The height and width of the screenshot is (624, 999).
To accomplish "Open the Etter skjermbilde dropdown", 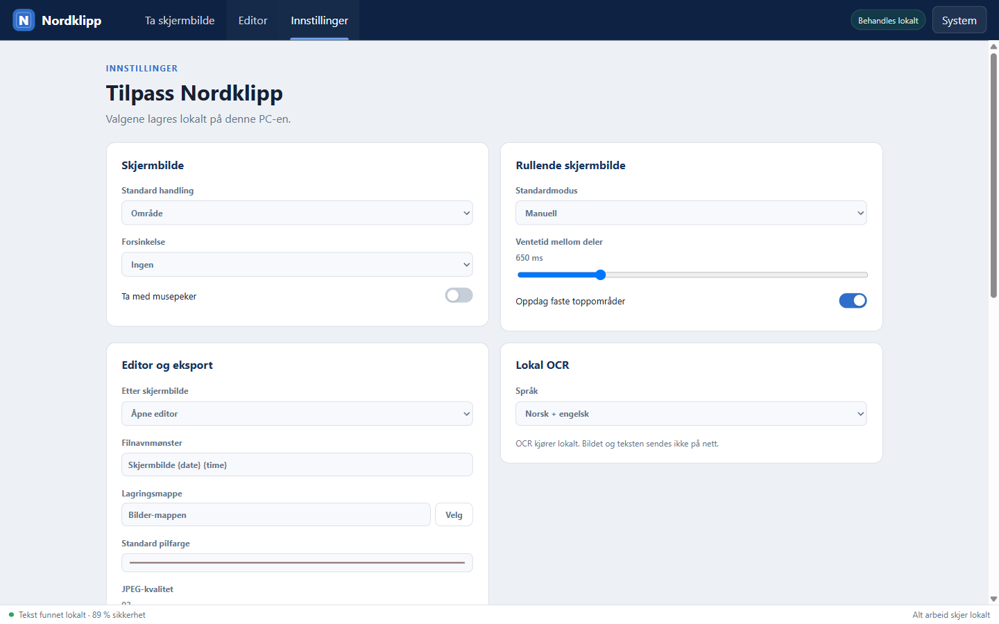I will coord(297,413).
